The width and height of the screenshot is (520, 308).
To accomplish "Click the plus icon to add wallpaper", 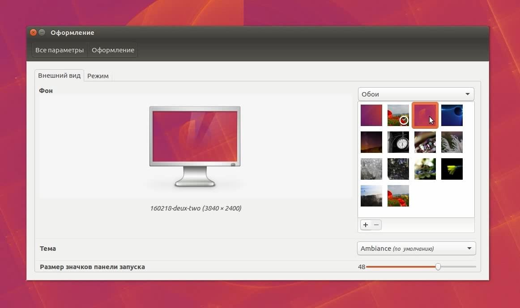I will (x=366, y=225).
